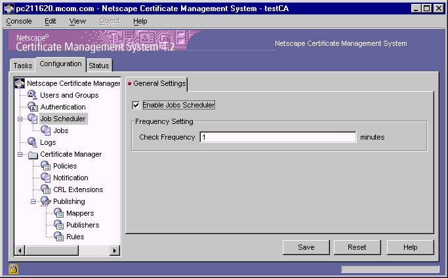Minimize the Certificate Management System window
This screenshot has height=278, width=448.
pos(416,9)
